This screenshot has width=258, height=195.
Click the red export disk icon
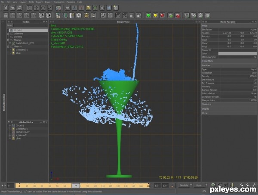click(177, 15)
